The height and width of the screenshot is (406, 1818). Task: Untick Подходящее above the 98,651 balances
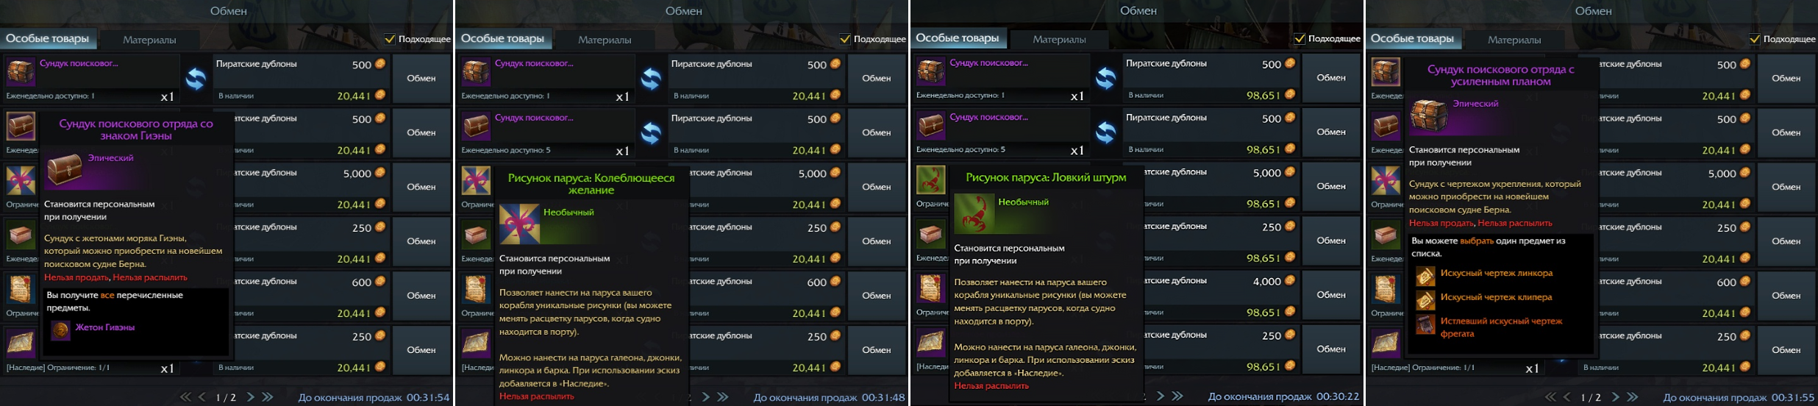[1300, 38]
